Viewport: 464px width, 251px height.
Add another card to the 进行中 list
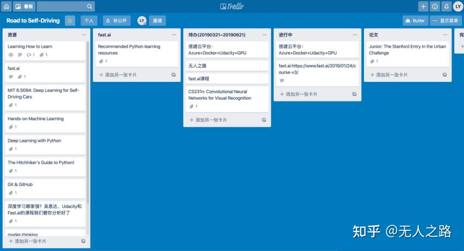298,94
